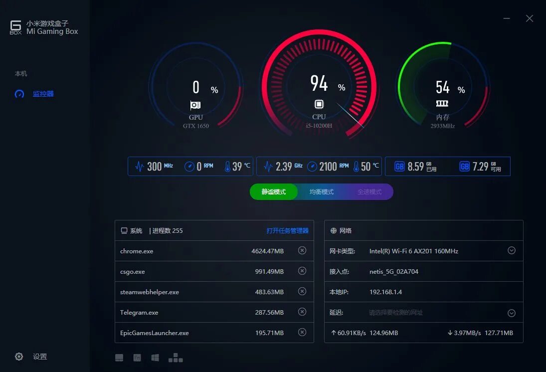Click the CPU chip icon
546x372 pixels.
[x=319, y=104]
